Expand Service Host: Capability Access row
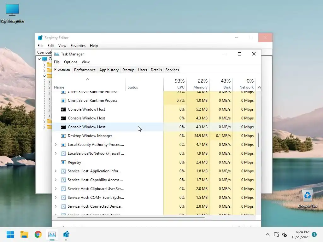The image size is (323, 242). click(x=56, y=180)
